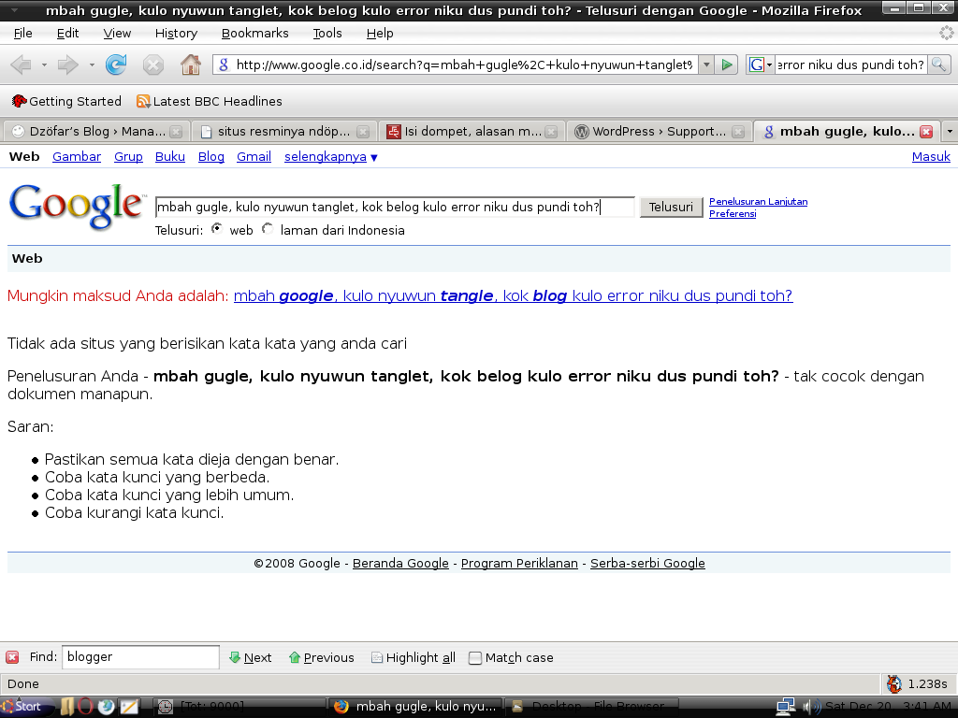Image resolution: width=958 pixels, height=718 pixels.
Task: Click the network monitor tray icon
Action: tap(785, 707)
